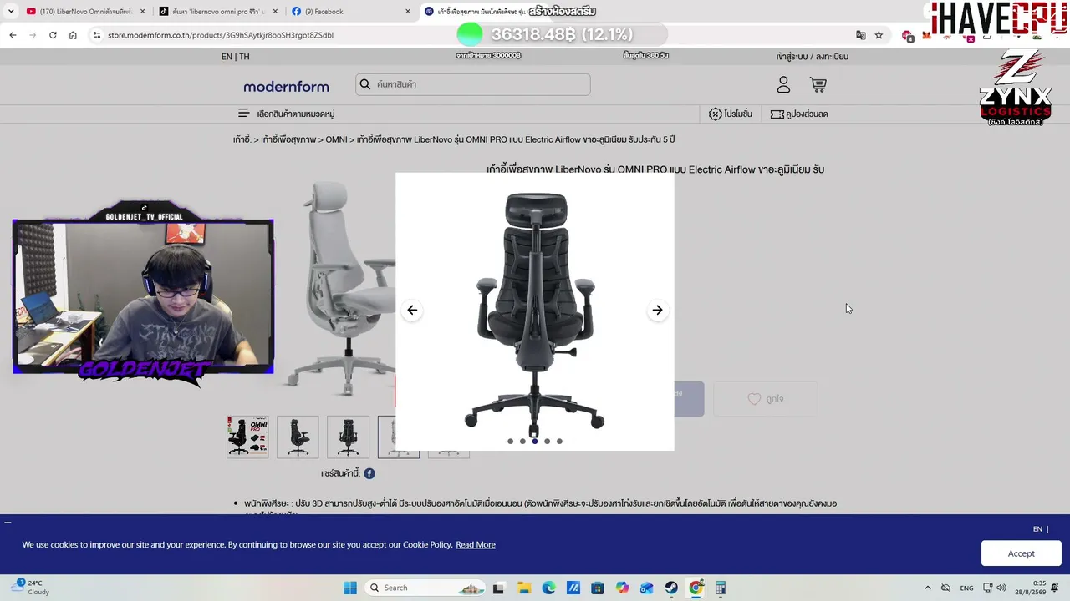
Task: Show the next chair image in lightbox
Action: click(658, 311)
